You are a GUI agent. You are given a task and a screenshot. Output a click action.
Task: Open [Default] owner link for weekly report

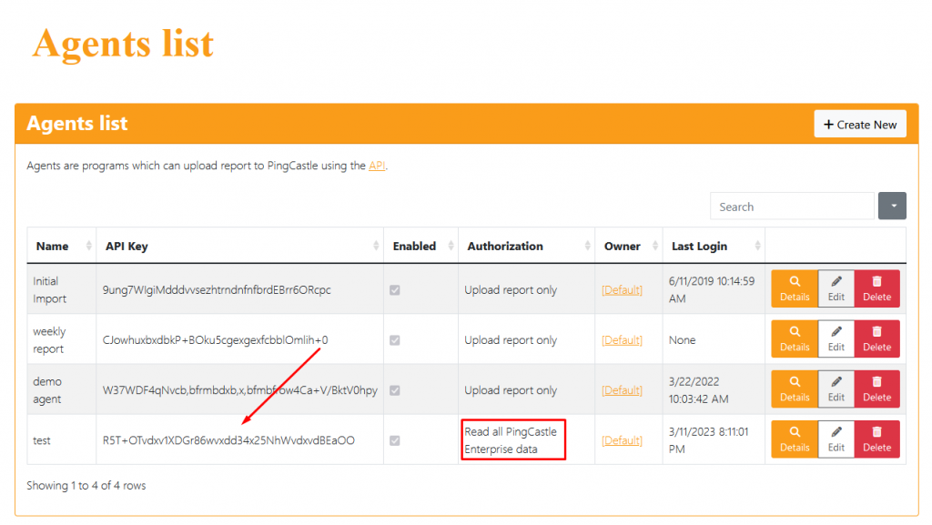(622, 340)
